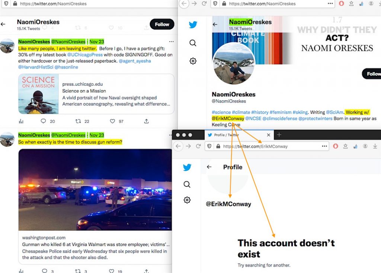Open search in the ErikMConway window sidebar
381x273 pixels.
pyautogui.click(x=187, y=184)
